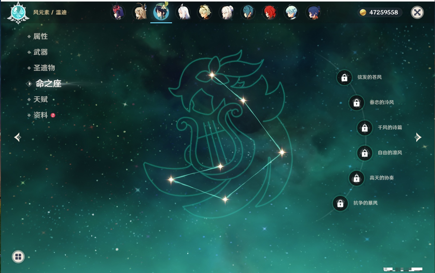Screen dimensions: 435x273
Task: Click the rightmost constellation star
Action: (x=282, y=152)
